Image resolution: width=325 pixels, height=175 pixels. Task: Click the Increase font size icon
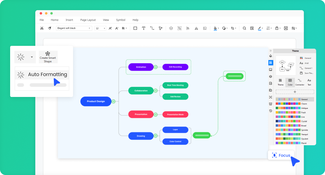[x=110, y=28]
